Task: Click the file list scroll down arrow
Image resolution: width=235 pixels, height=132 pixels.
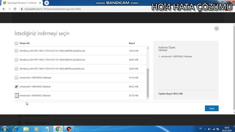Action: pyautogui.click(x=148, y=99)
